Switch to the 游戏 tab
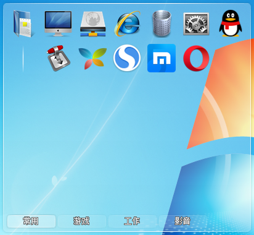This screenshot has height=235, width=254. coord(82,221)
